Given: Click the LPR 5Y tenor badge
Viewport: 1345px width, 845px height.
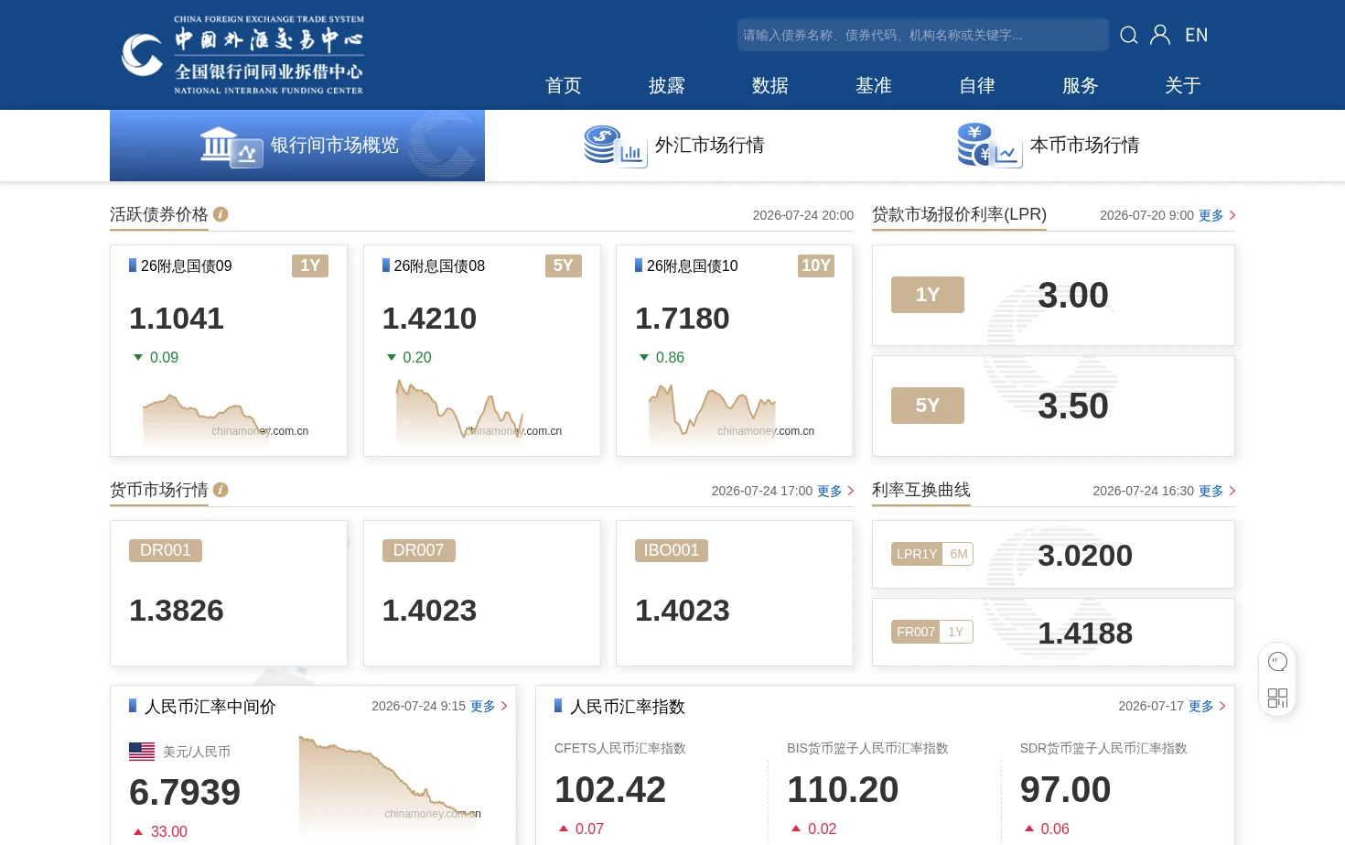Looking at the screenshot, I should 928,406.
